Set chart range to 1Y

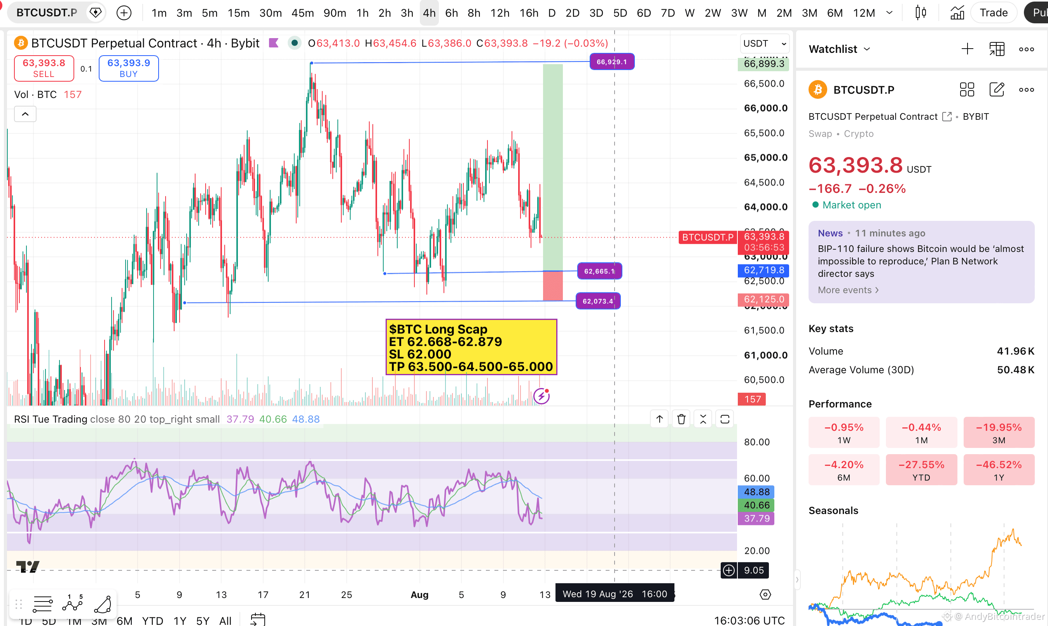pos(180,621)
